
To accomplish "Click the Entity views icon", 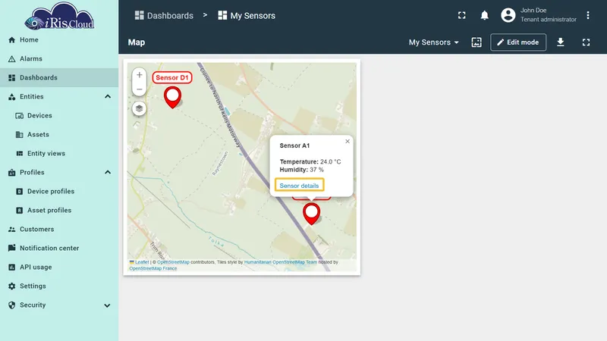I will (20, 154).
